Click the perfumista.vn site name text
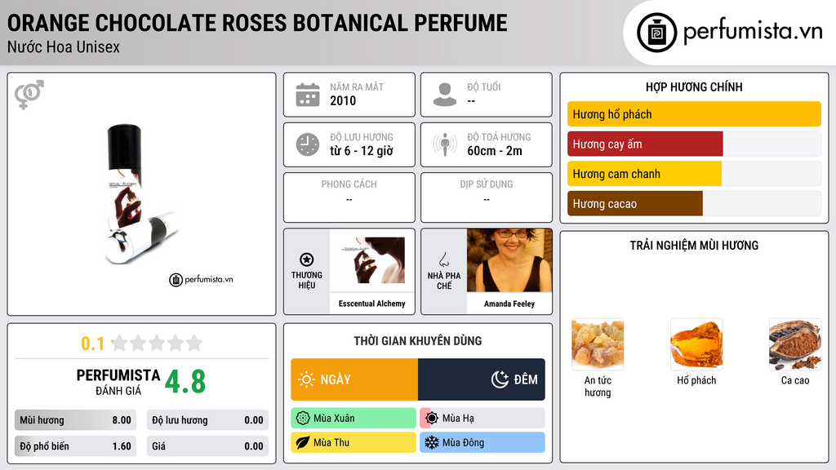The image size is (836, 470). tap(753, 31)
